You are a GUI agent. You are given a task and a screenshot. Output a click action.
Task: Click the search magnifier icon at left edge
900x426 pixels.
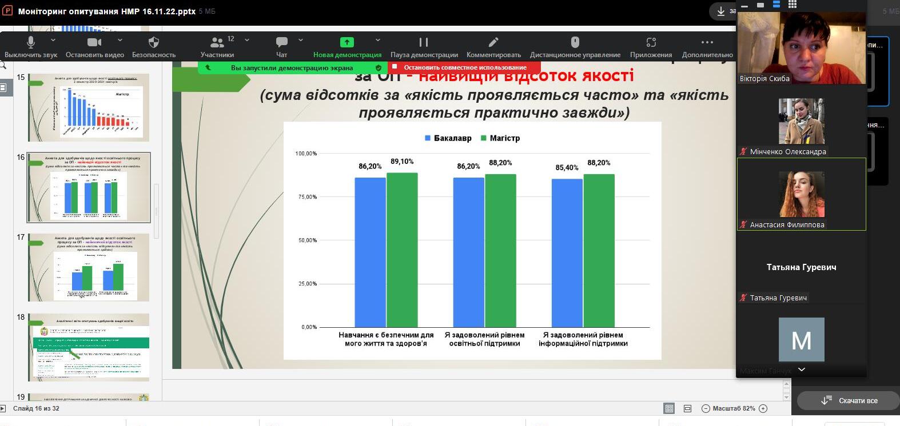(x=3, y=66)
